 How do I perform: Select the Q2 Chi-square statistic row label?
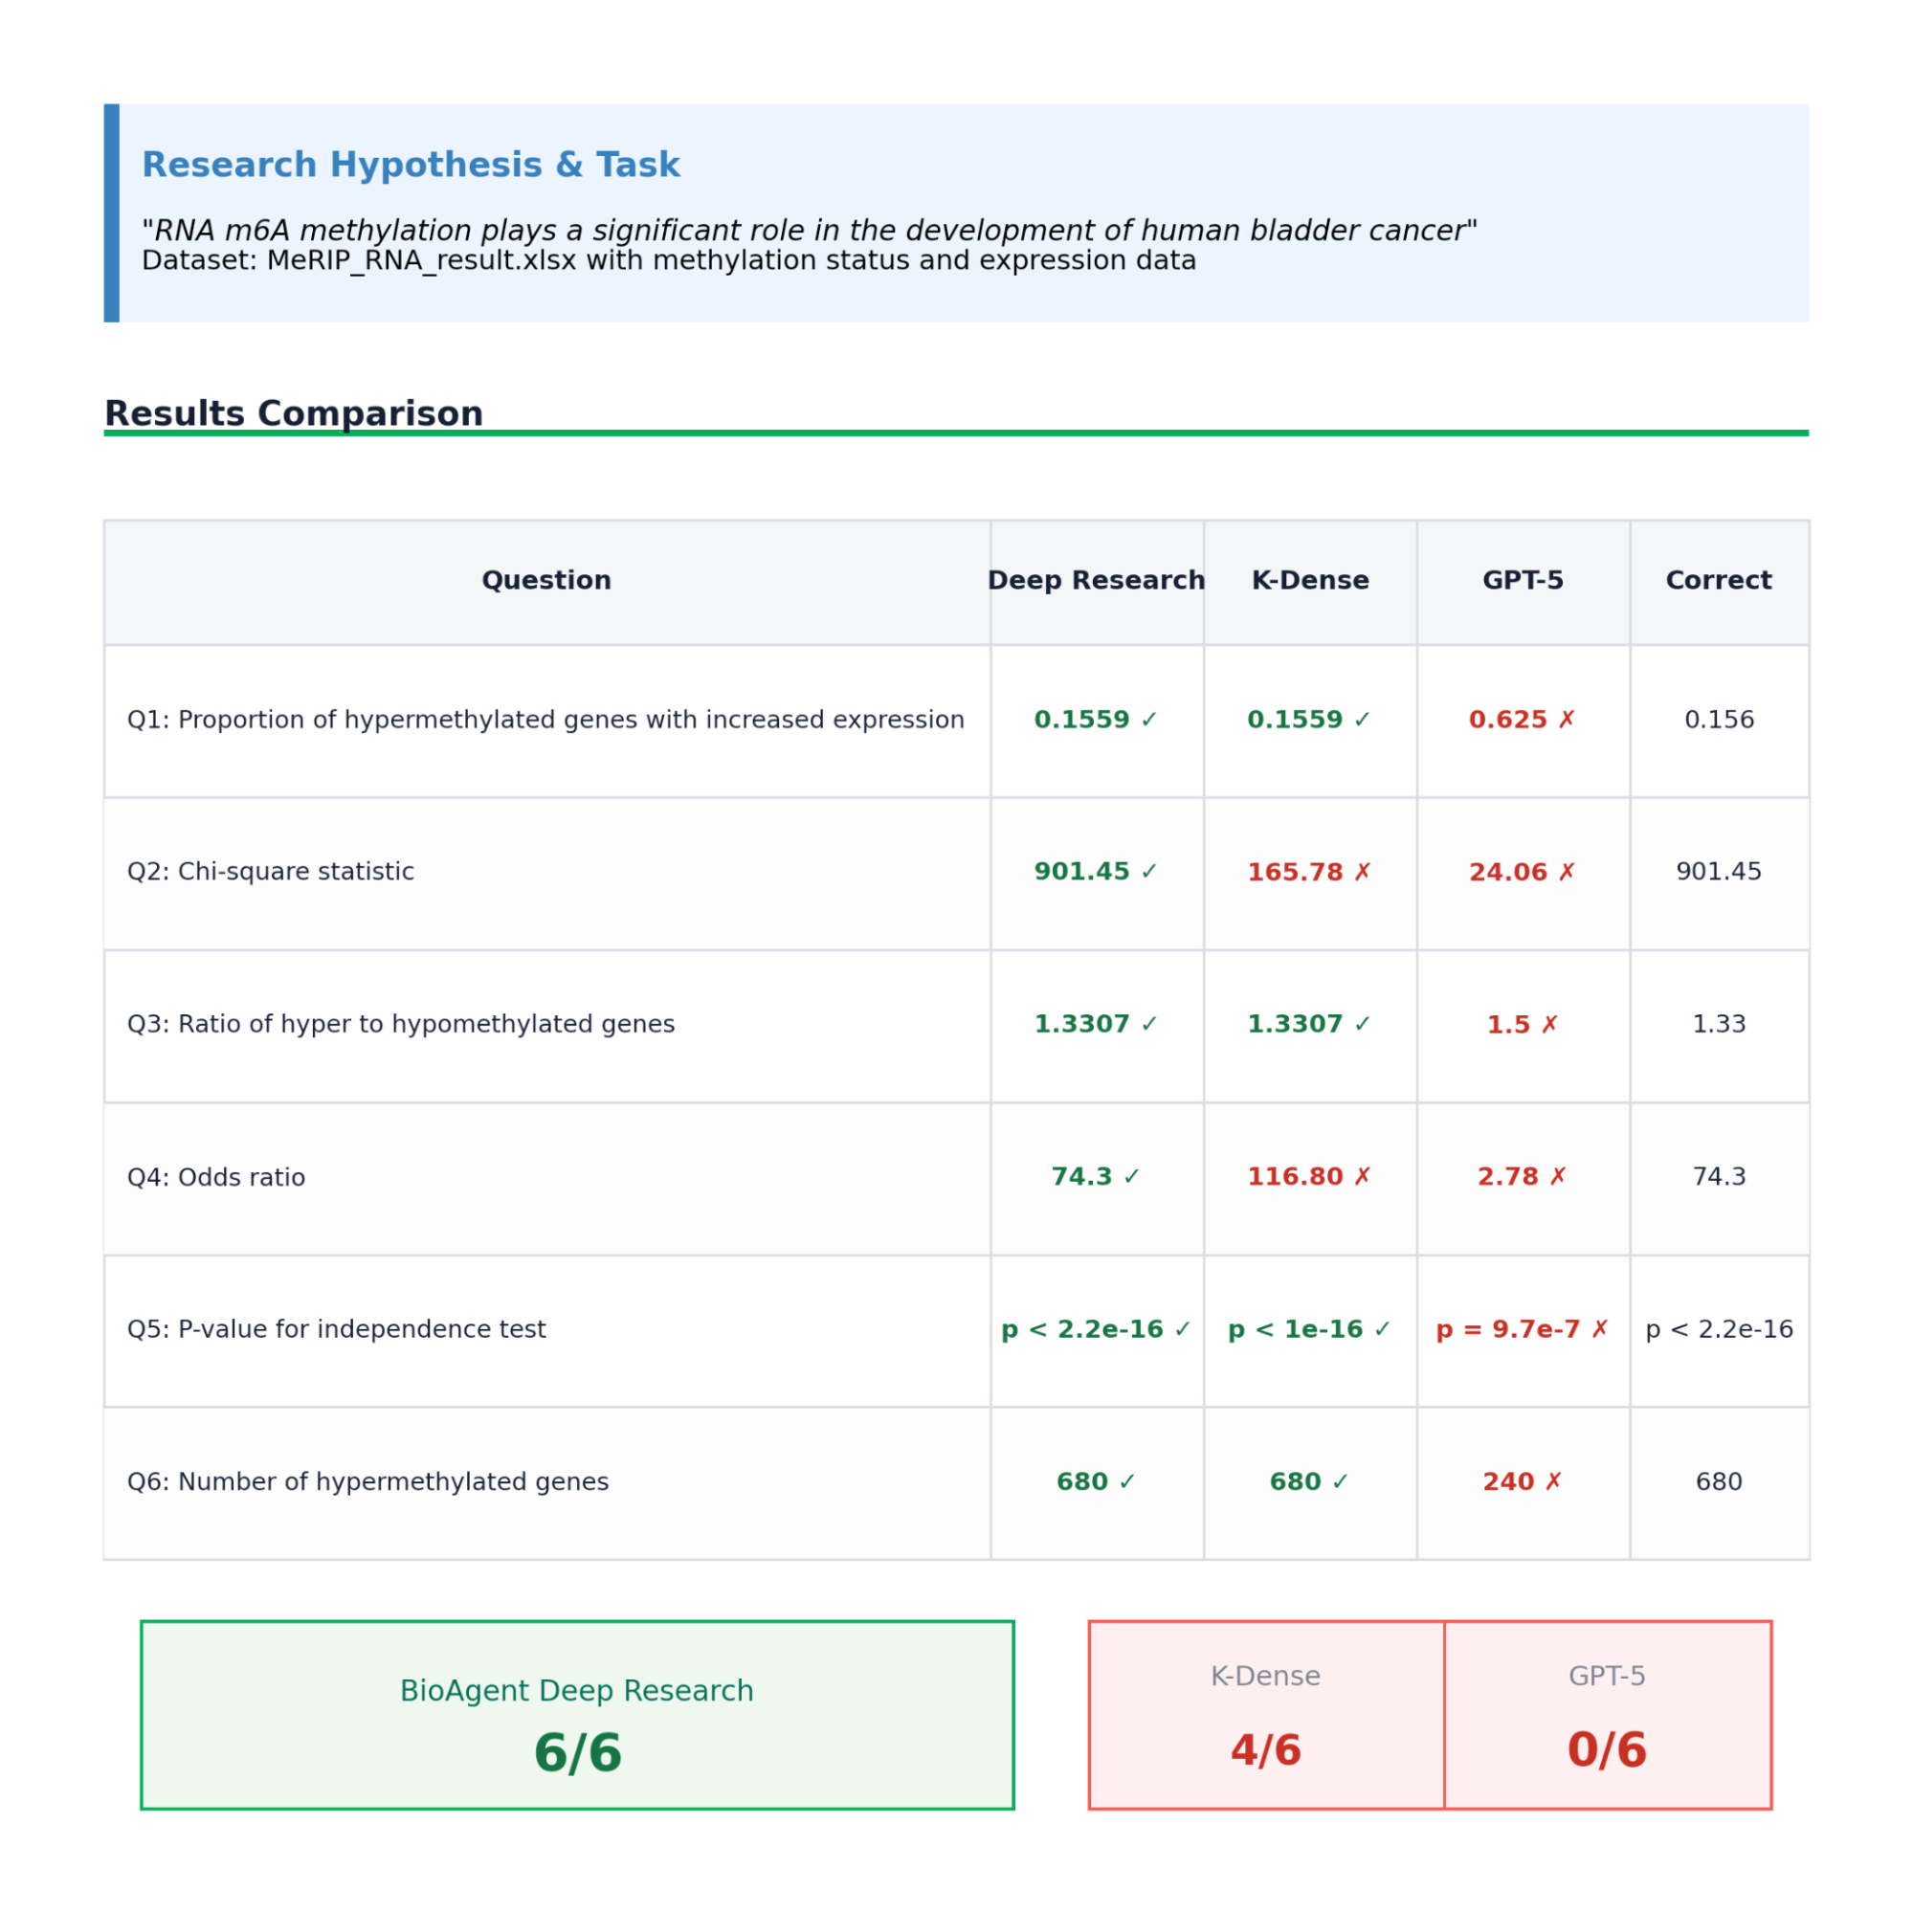tap(270, 873)
